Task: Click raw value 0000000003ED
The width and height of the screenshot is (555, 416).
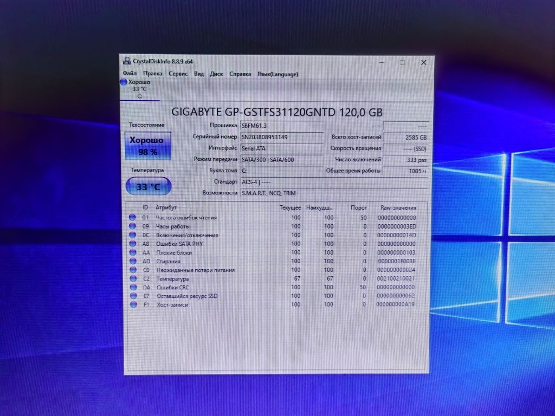Action: tap(396, 226)
